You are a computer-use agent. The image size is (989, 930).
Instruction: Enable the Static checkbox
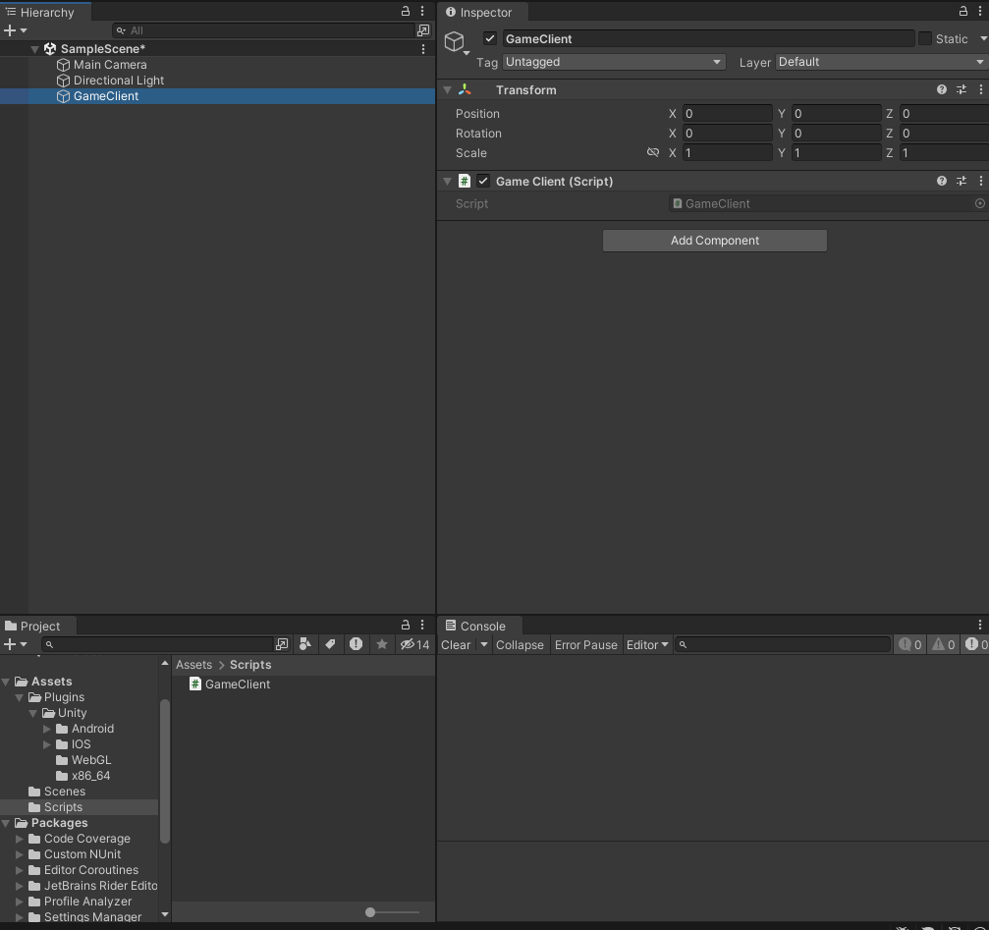click(x=925, y=38)
